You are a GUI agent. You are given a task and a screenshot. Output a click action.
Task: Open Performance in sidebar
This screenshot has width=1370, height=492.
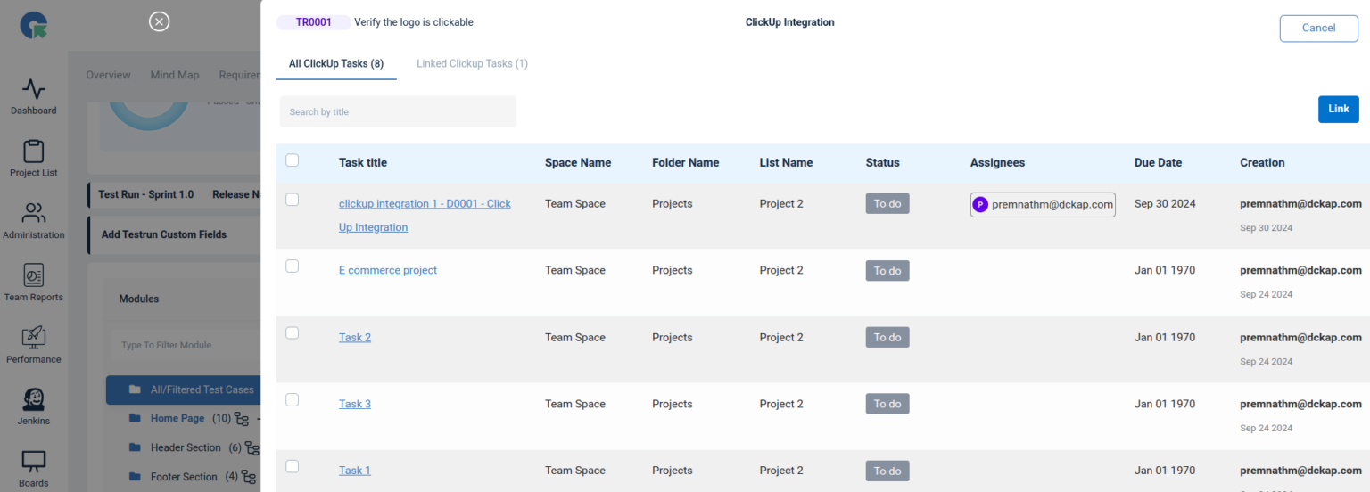pyautogui.click(x=34, y=346)
